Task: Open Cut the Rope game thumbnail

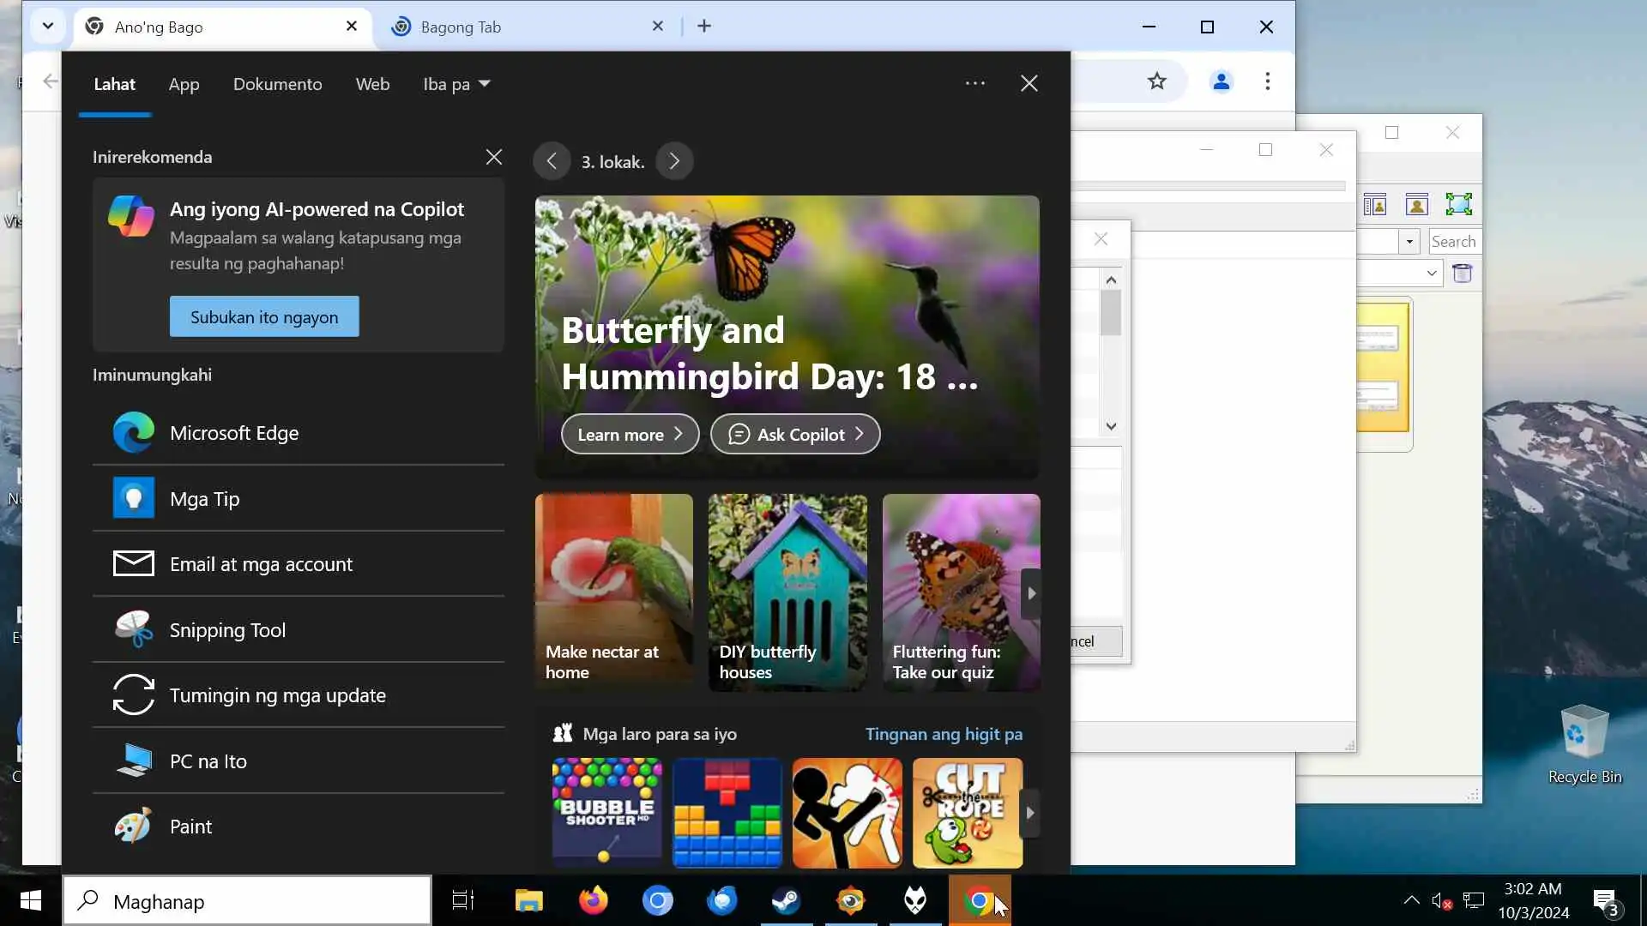Action: pyautogui.click(x=967, y=812)
